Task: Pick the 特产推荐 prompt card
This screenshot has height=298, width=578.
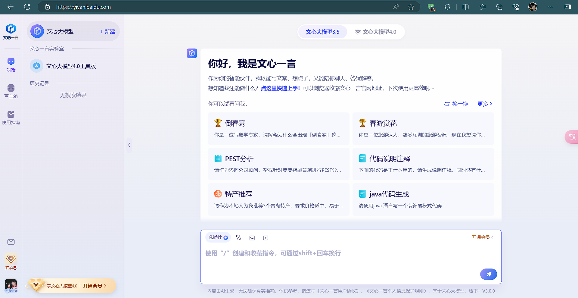Action: 278,199
